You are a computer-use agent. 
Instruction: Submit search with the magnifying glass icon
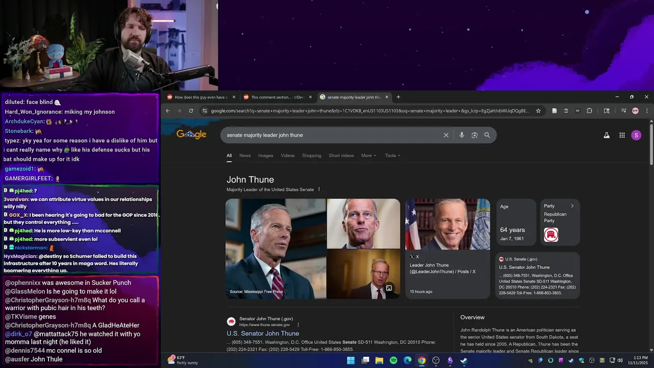(487, 135)
